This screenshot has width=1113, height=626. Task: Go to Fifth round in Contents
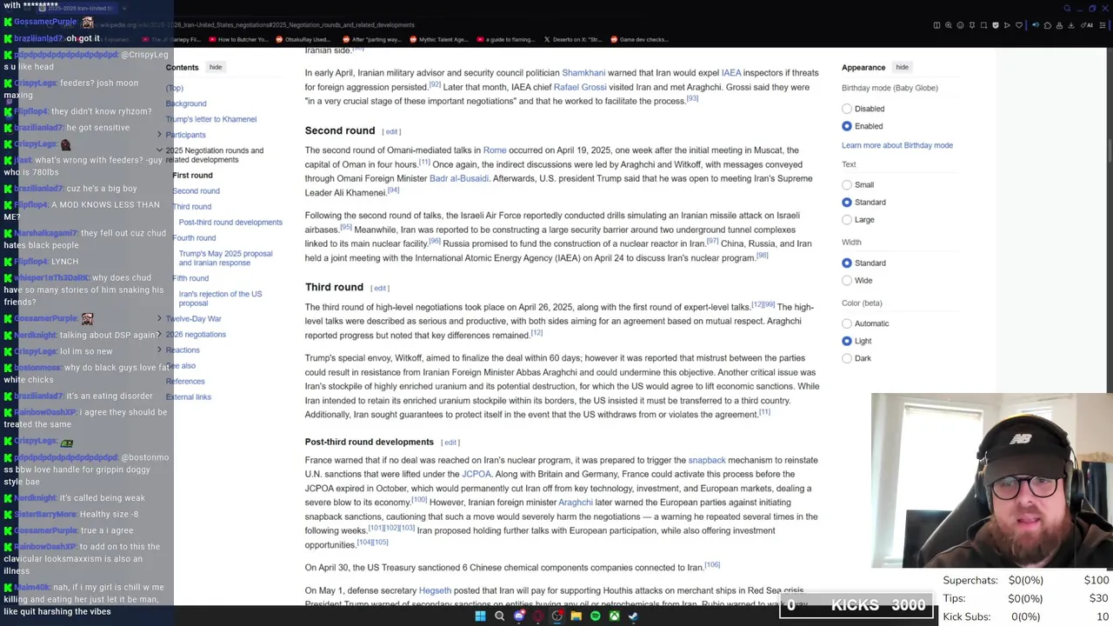190,278
